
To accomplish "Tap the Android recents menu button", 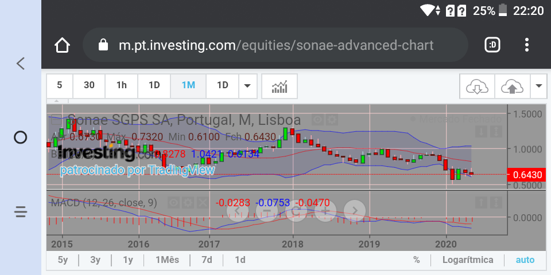I will (21, 211).
